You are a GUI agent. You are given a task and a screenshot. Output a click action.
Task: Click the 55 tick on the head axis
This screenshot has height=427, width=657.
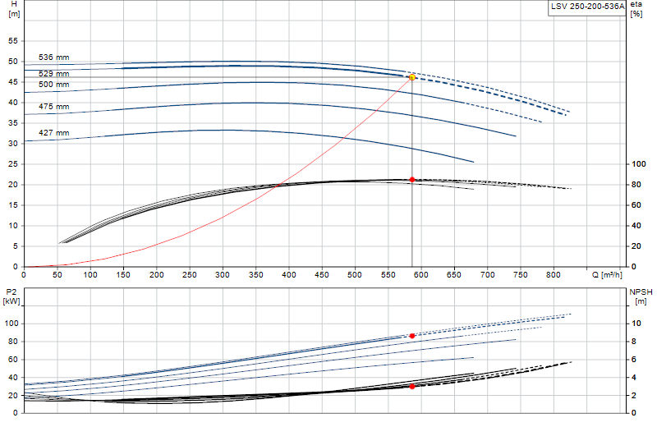[13, 41]
